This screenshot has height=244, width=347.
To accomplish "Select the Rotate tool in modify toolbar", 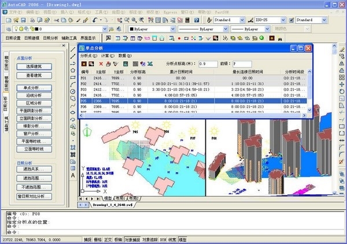I will click(342, 91).
